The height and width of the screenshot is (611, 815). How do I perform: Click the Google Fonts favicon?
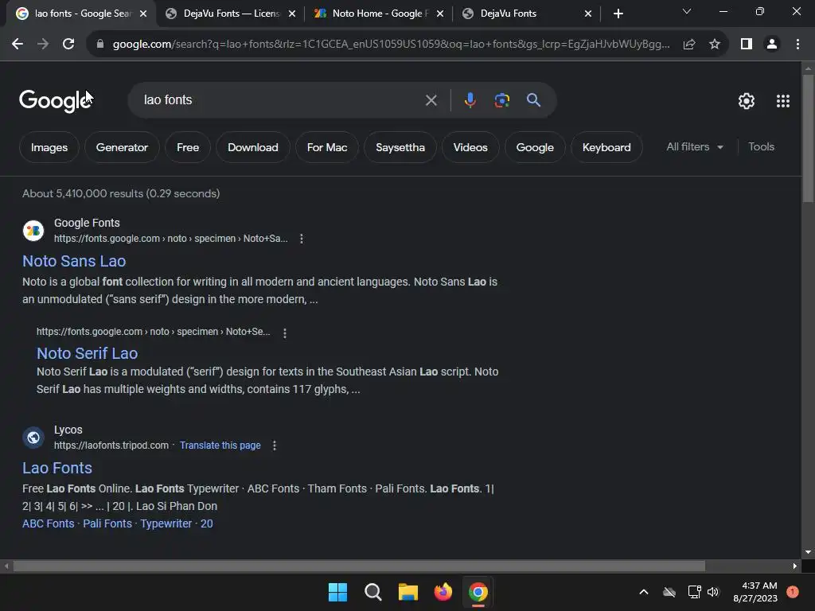click(x=33, y=231)
